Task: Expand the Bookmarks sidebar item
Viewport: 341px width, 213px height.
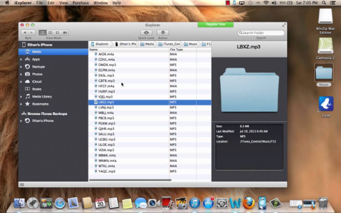Action: [x=21, y=104]
